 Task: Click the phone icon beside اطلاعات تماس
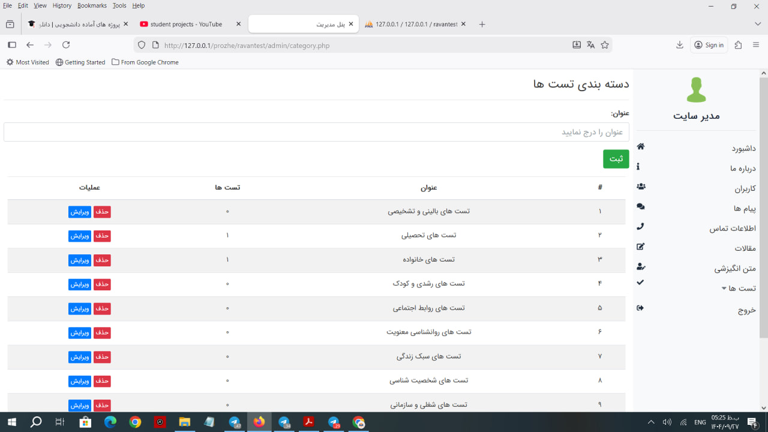[x=640, y=227]
